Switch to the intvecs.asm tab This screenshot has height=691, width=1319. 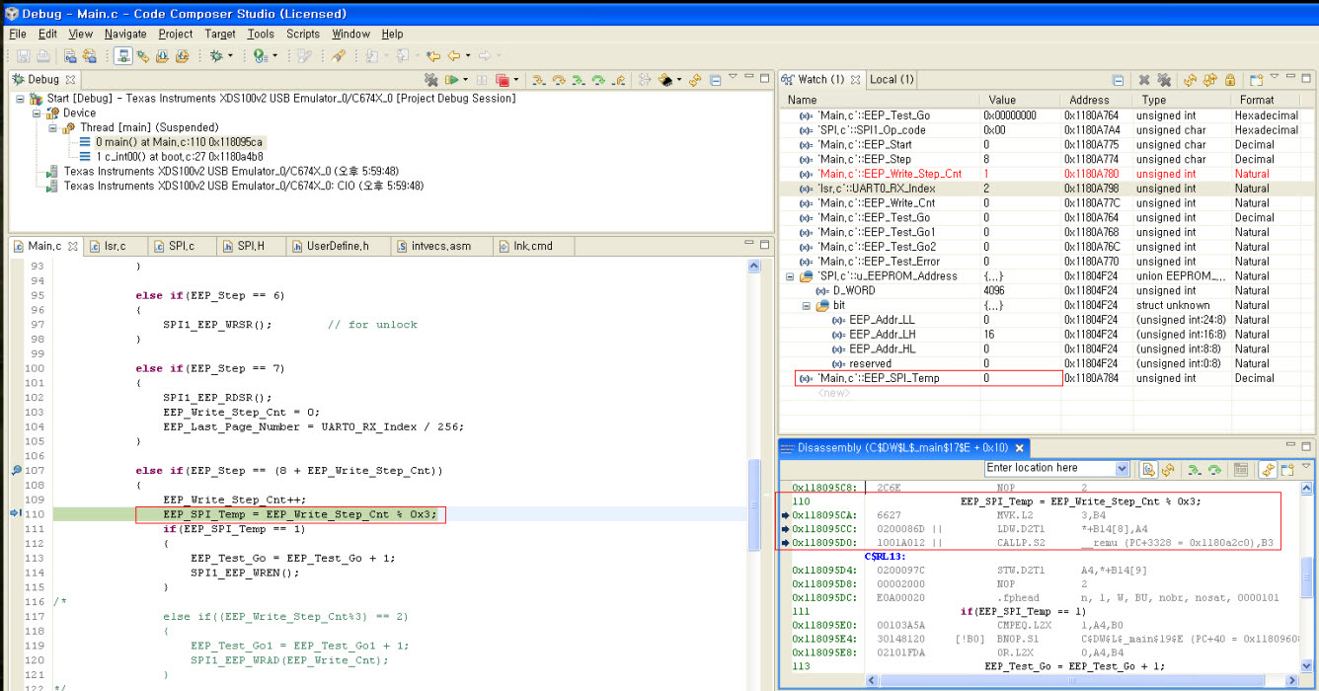pos(440,246)
